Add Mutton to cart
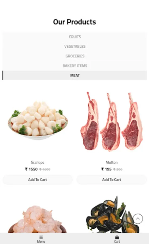149x244 pixels. click(x=112, y=179)
